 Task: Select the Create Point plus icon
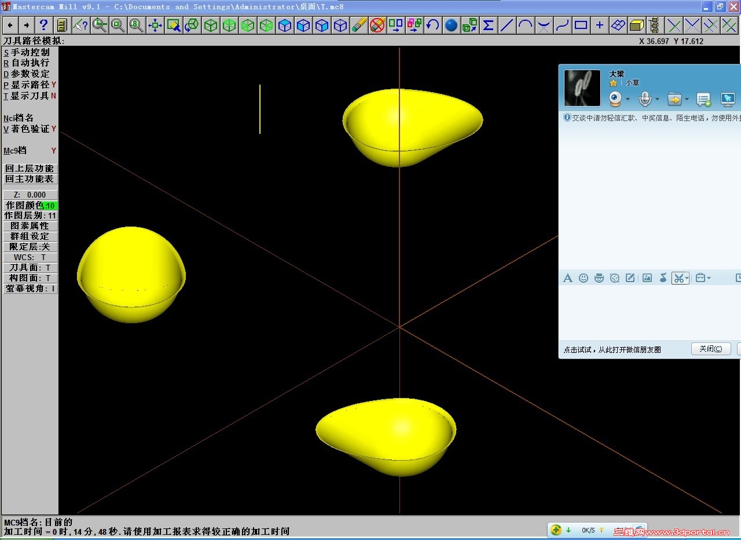tap(599, 25)
